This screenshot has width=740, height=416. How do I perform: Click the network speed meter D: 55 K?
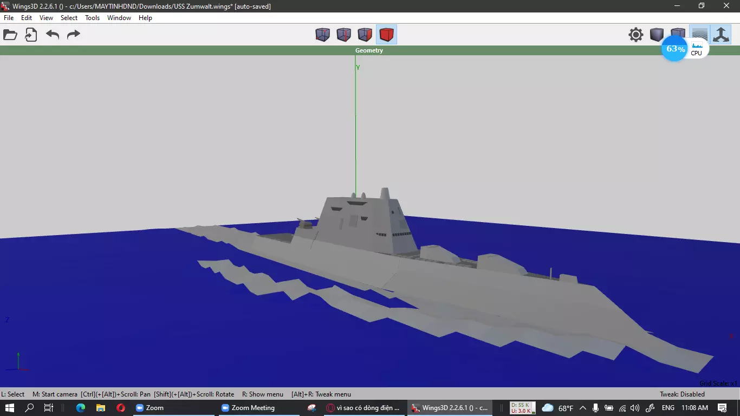523,408
